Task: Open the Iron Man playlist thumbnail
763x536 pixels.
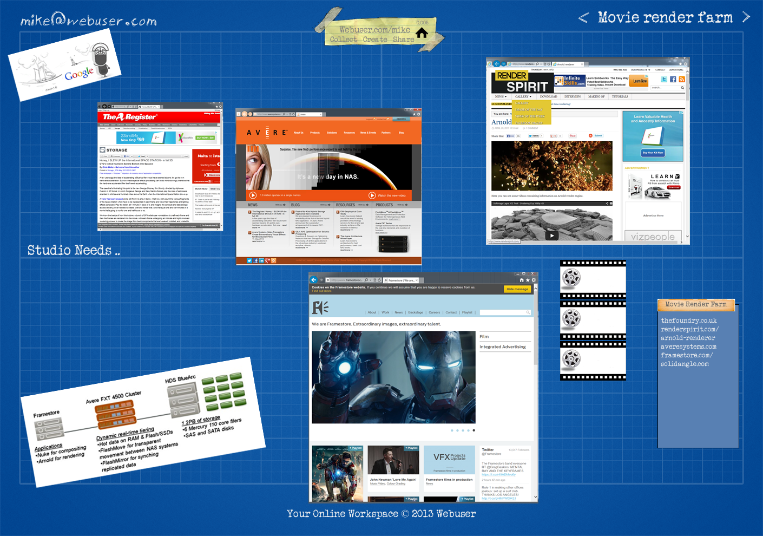Action: (337, 474)
